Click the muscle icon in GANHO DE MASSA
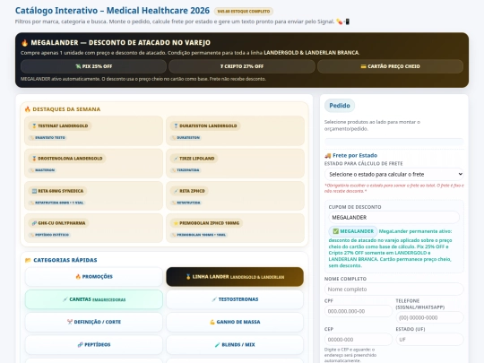 (212, 322)
